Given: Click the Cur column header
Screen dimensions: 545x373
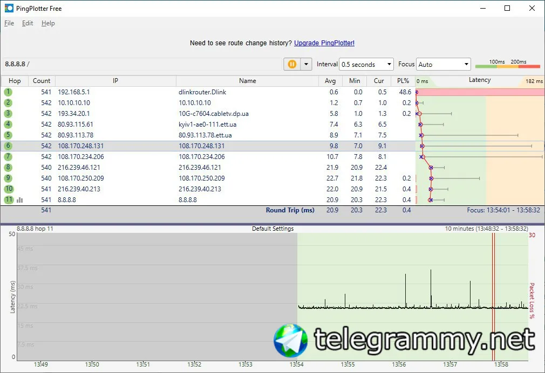Looking at the screenshot, I should coord(379,81).
